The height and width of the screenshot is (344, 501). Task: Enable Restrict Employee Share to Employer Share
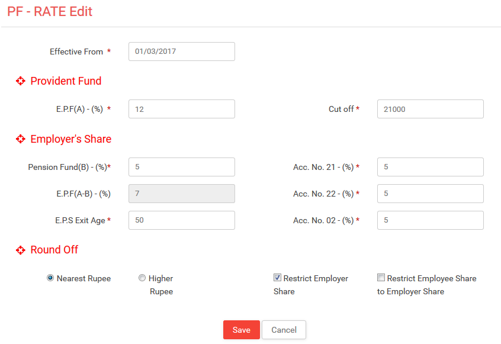coord(381,278)
